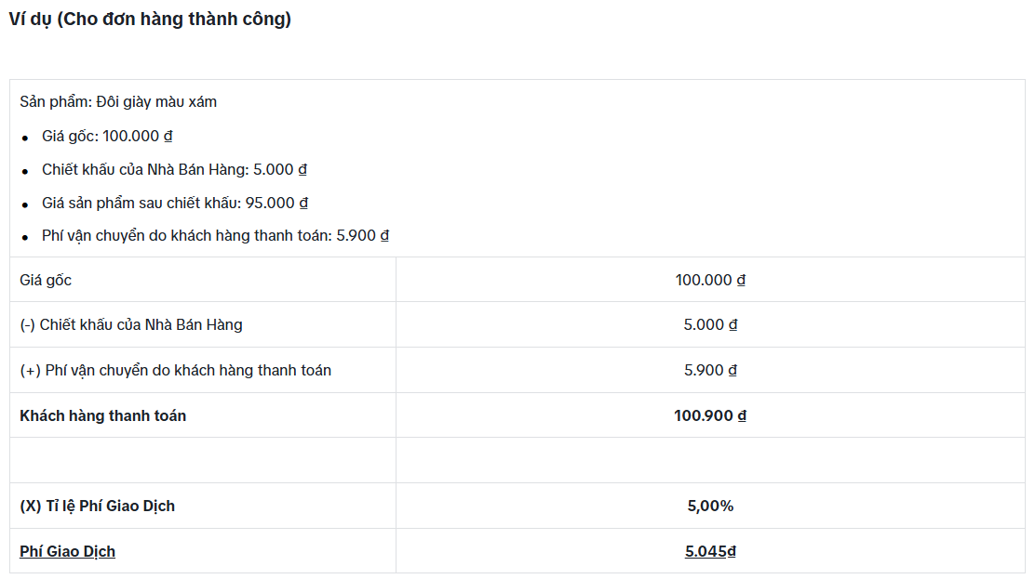Viewport: 1035px width, 579px height.
Task: Click the bold "Khách hàng thanh toán" row label
Action: [103, 415]
